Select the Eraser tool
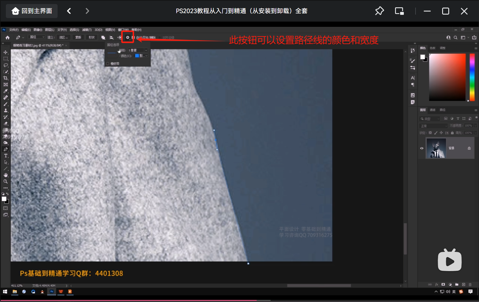The width and height of the screenshot is (479, 302). click(x=6, y=123)
